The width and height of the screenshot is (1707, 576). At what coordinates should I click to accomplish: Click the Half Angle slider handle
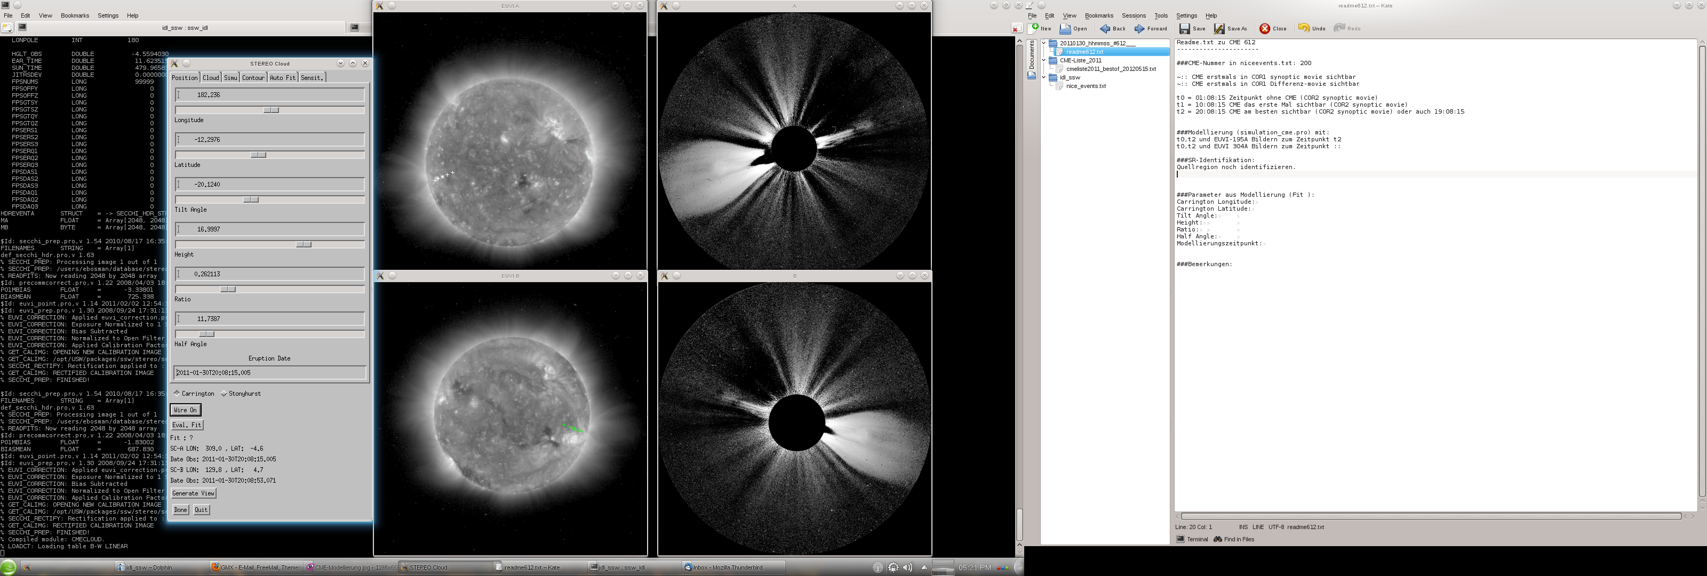[207, 334]
